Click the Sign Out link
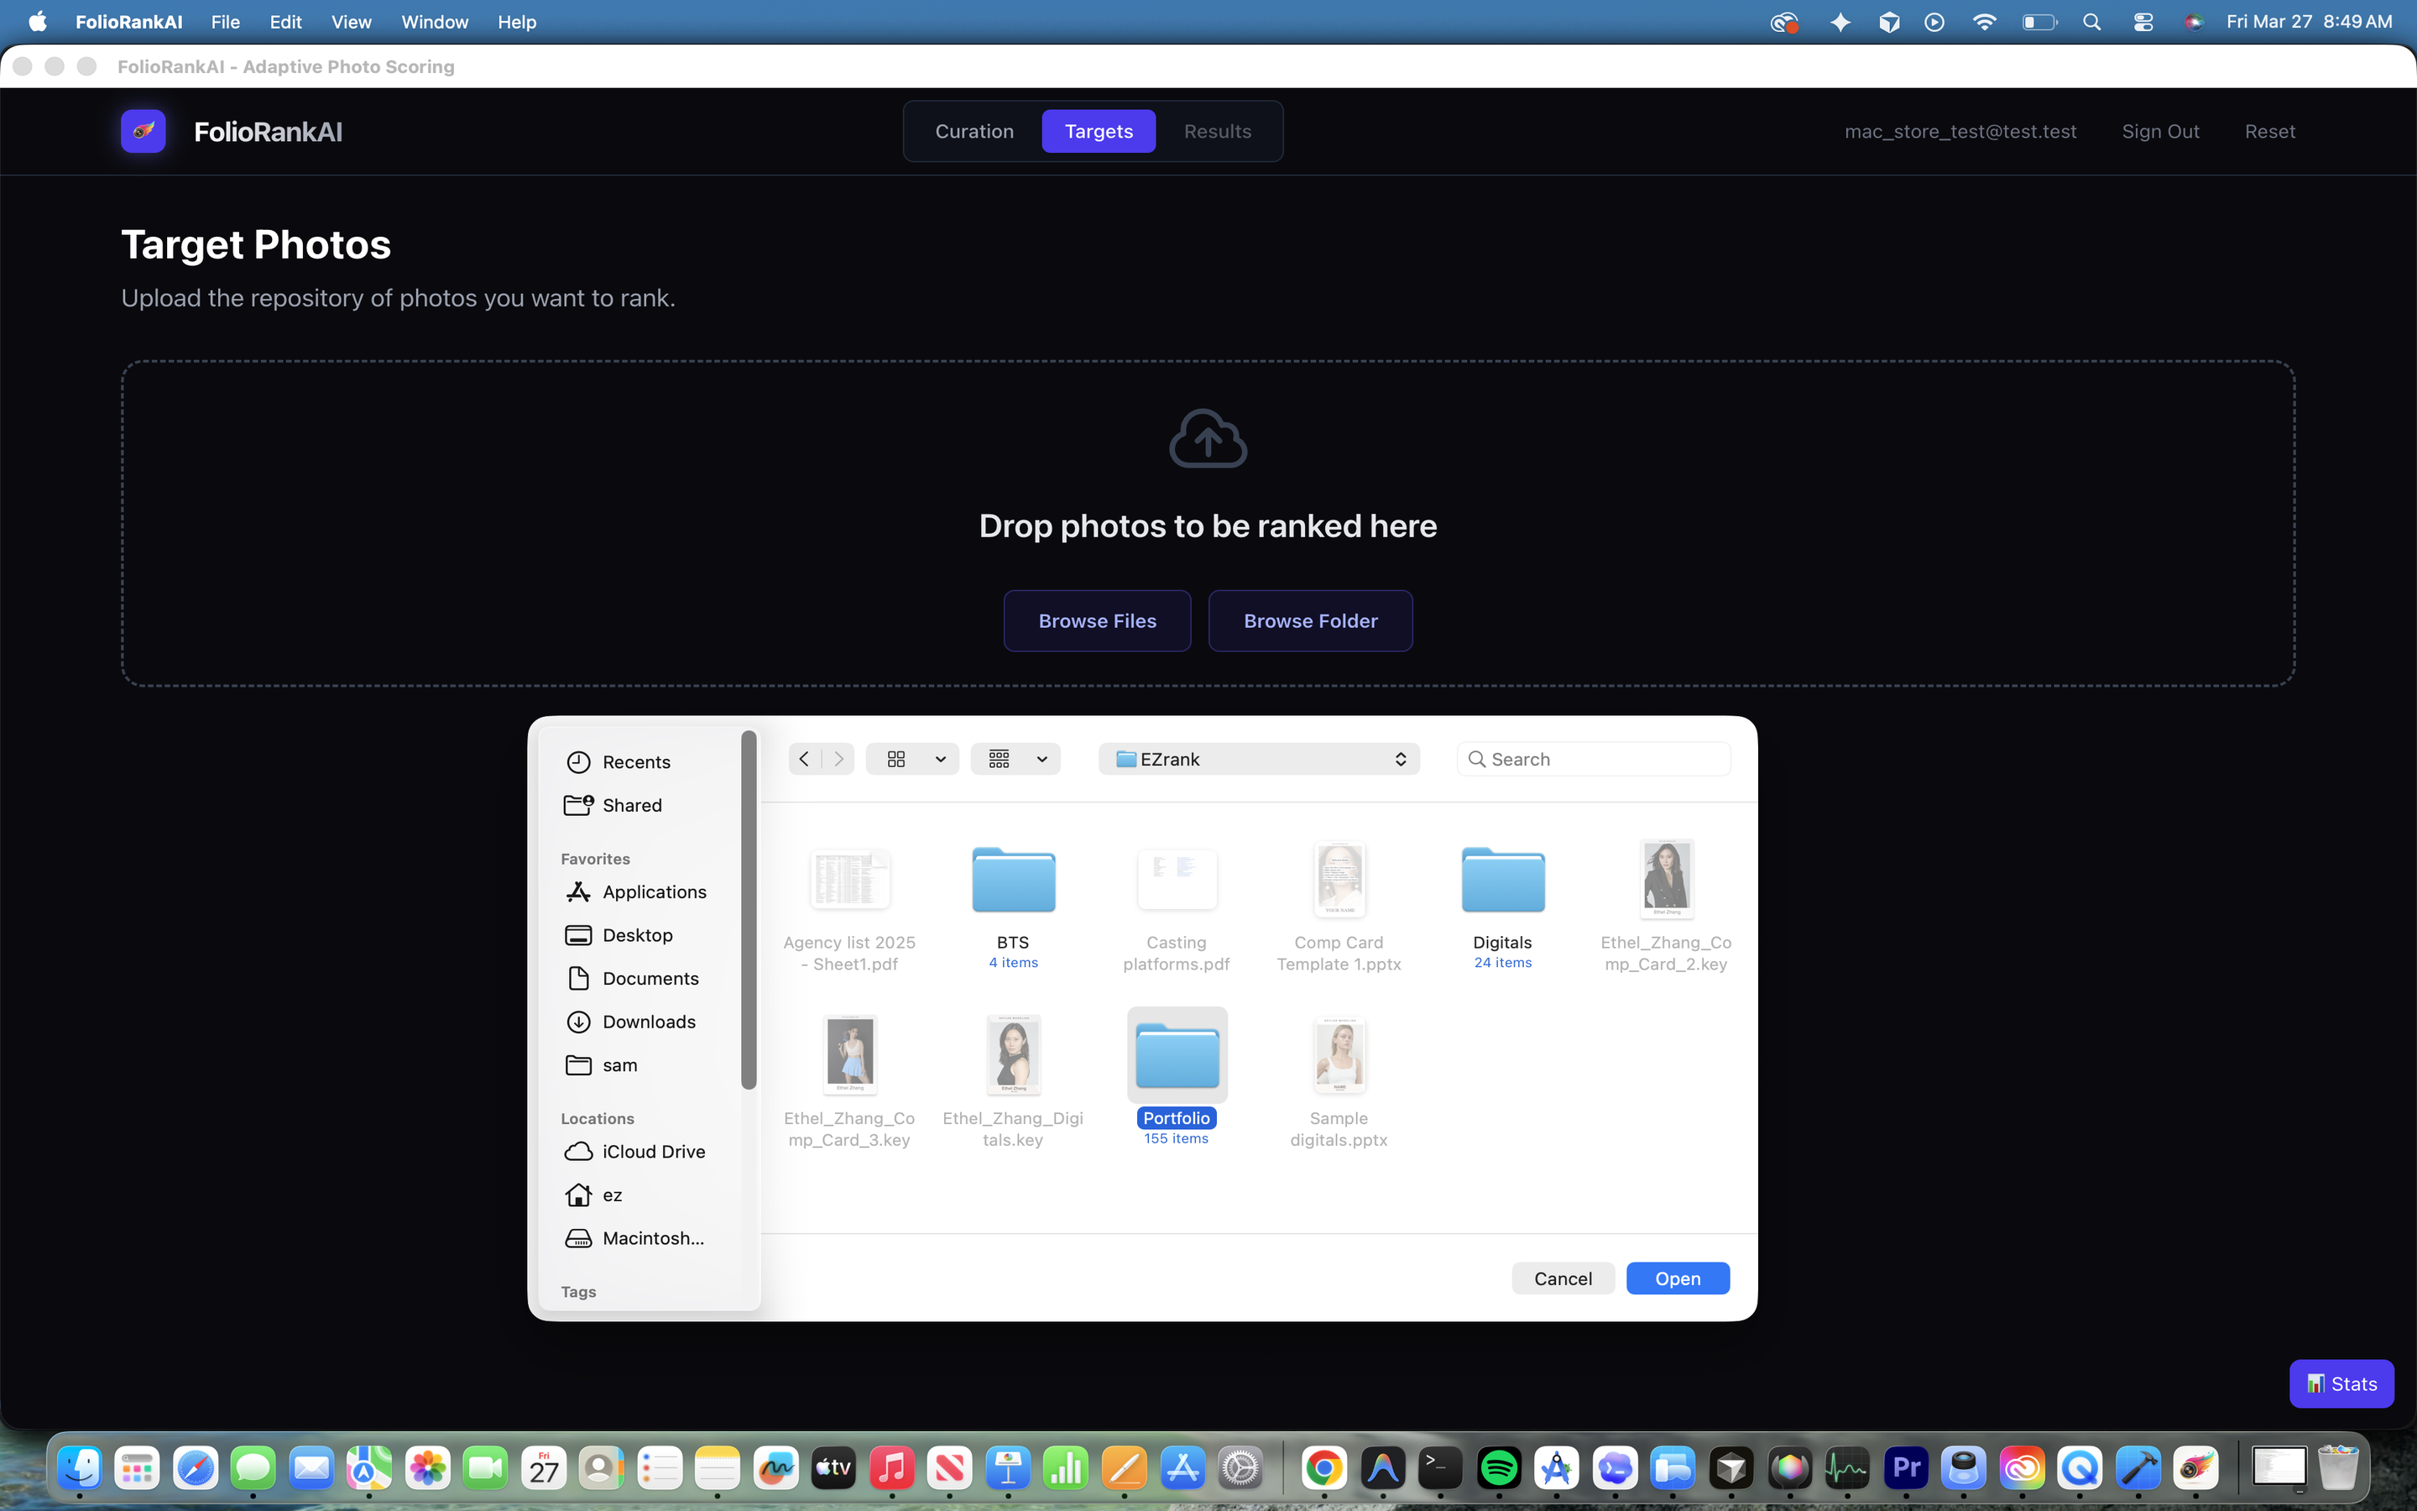 pos(2160,131)
